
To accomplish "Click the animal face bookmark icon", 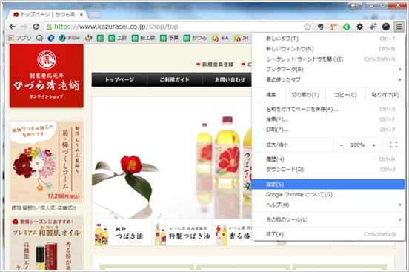I will tap(89, 38).
